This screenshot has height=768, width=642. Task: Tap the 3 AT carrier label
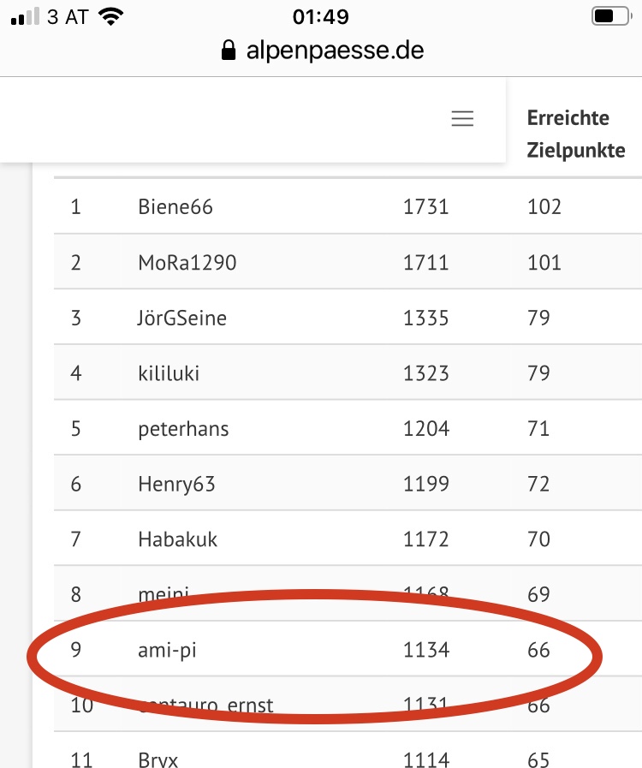click(68, 17)
